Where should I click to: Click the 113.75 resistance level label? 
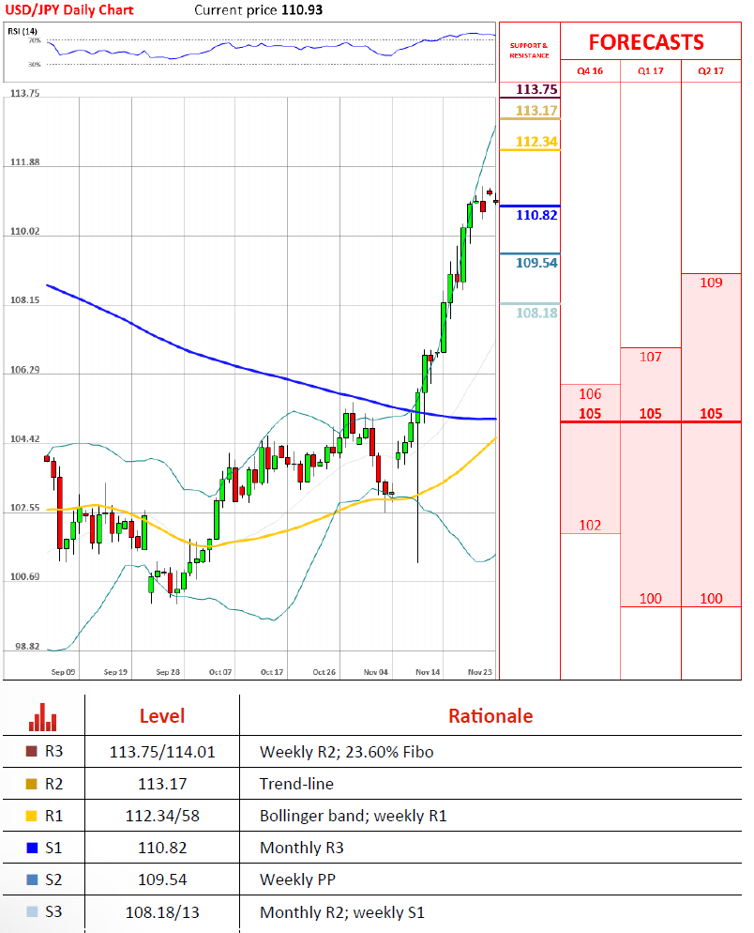[536, 89]
